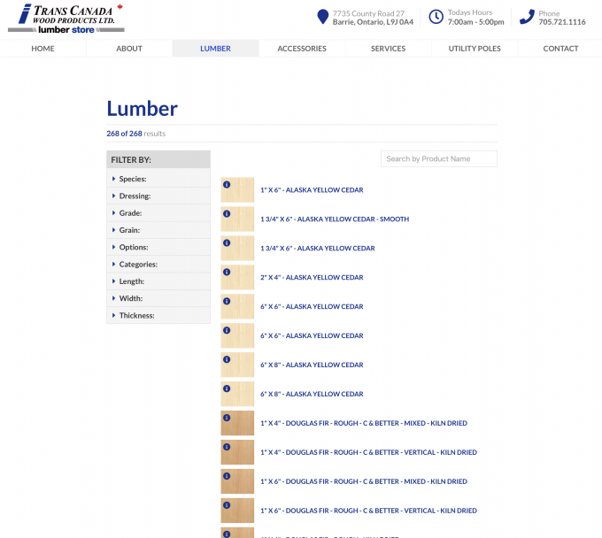Open the Accessories menu item
This screenshot has width=602, height=538.
pyautogui.click(x=302, y=49)
